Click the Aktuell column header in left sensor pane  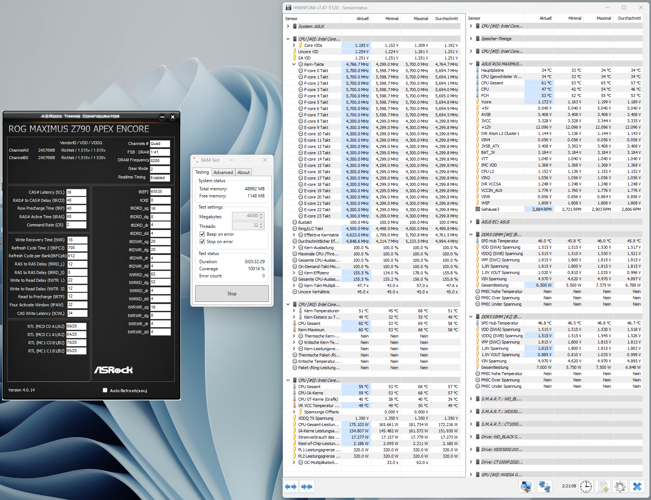pos(356,19)
